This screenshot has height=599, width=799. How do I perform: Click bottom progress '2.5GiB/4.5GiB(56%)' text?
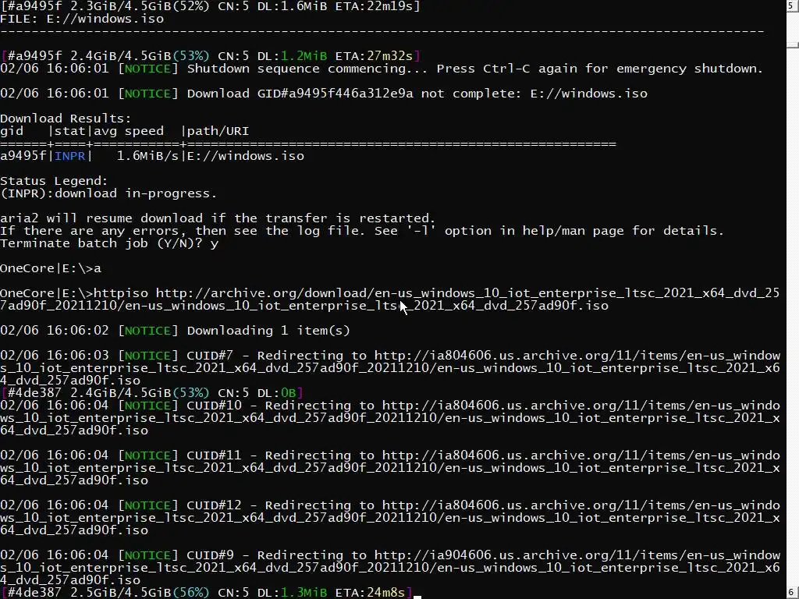point(140,593)
